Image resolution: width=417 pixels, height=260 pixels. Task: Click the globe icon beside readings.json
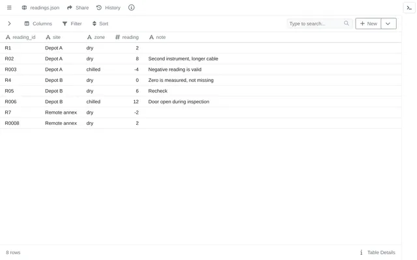click(24, 8)
